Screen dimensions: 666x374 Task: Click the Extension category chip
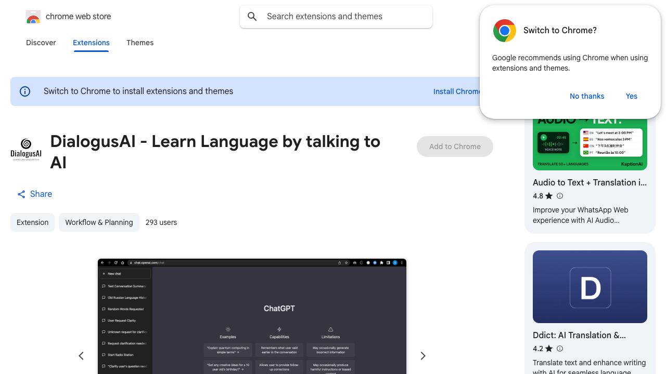pos(32,222)
